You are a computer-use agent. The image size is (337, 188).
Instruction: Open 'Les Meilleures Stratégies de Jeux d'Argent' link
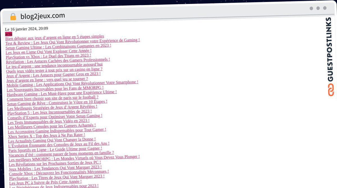pos(52,108)
